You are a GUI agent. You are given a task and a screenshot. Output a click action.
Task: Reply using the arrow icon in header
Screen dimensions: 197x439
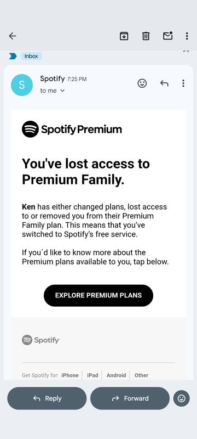click(x=164, y=83)
